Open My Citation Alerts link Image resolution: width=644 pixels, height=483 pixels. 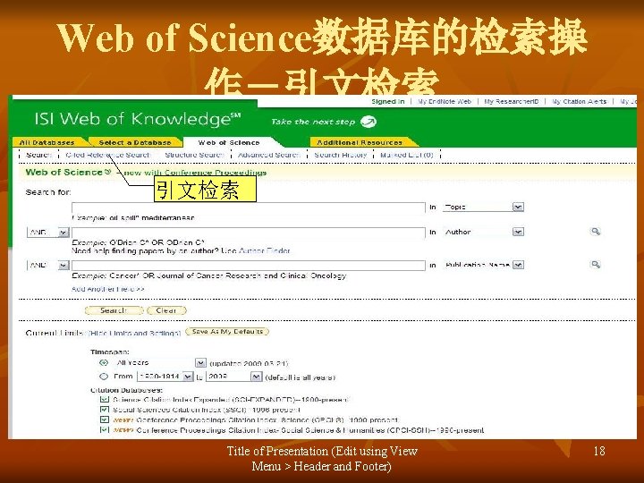tap(579, 101)
